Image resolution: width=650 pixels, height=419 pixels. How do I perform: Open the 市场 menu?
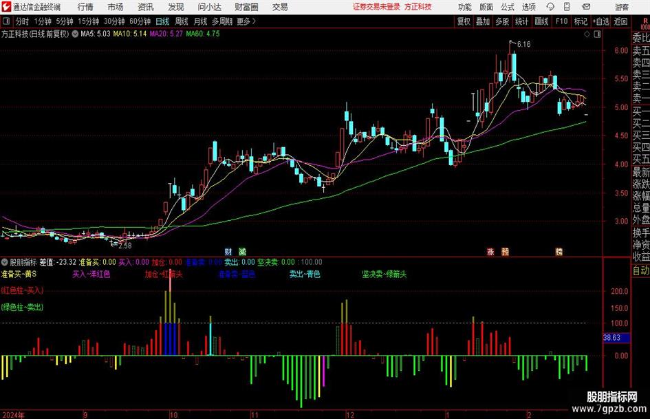click(x=116, y=7)
